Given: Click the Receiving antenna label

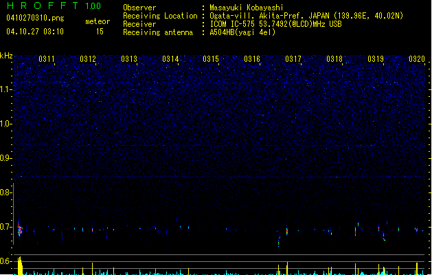Looking at the screenshot, I should tap(158, 32).
